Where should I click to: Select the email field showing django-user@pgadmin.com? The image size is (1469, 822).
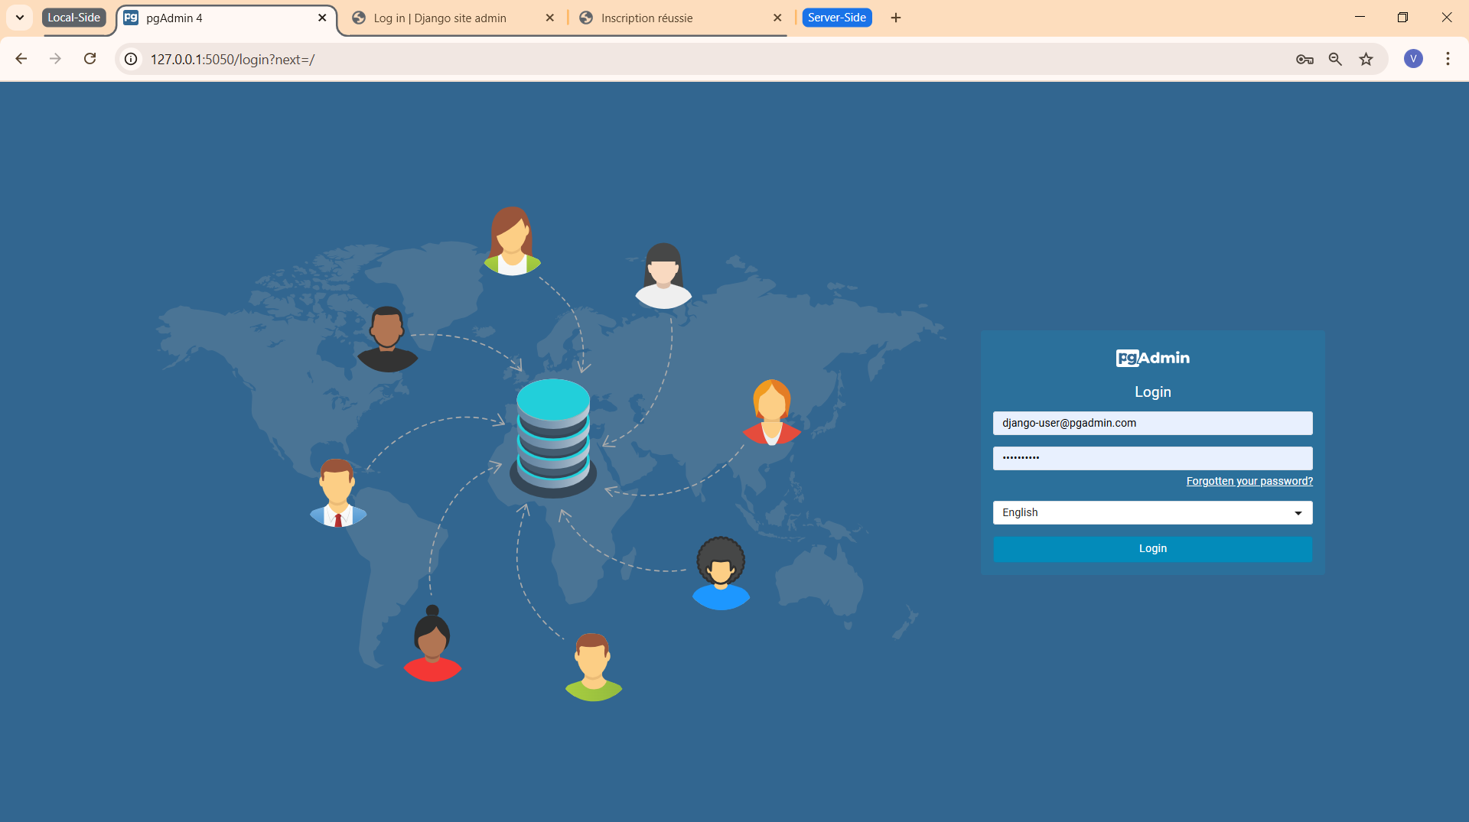click(x=1152, y=423)
